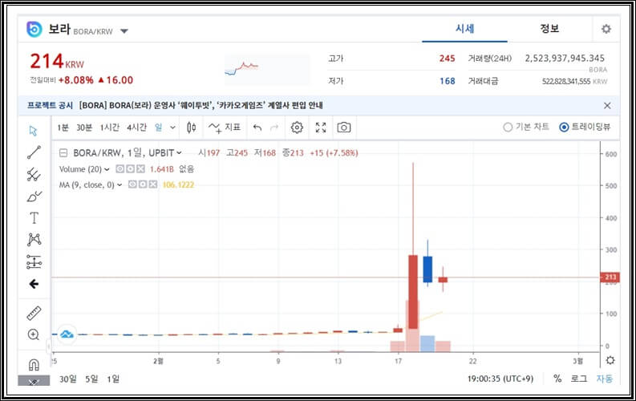This screenshot has height=401, width=636.
Task: Select the long/short position forecast tool
Action: (x=34, y=262)
